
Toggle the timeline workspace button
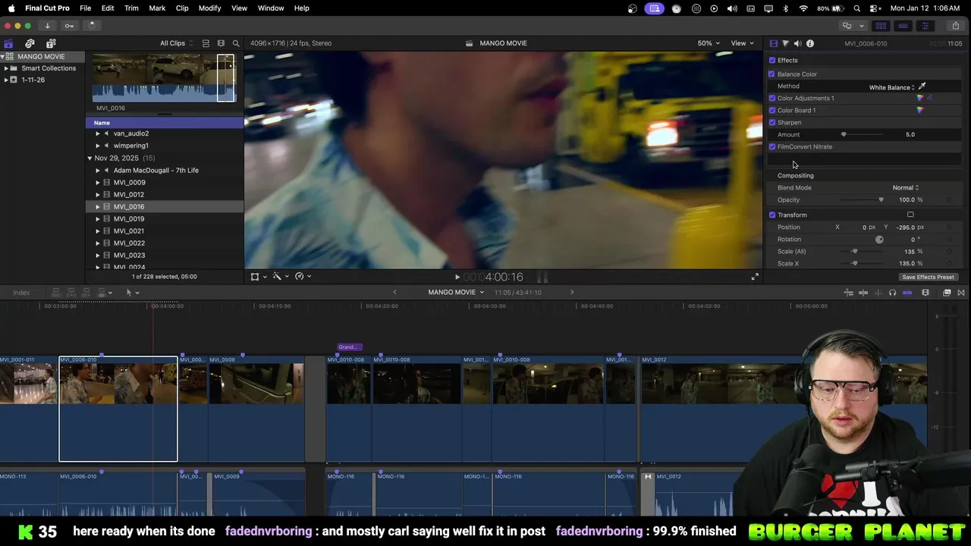click(903, 26)
